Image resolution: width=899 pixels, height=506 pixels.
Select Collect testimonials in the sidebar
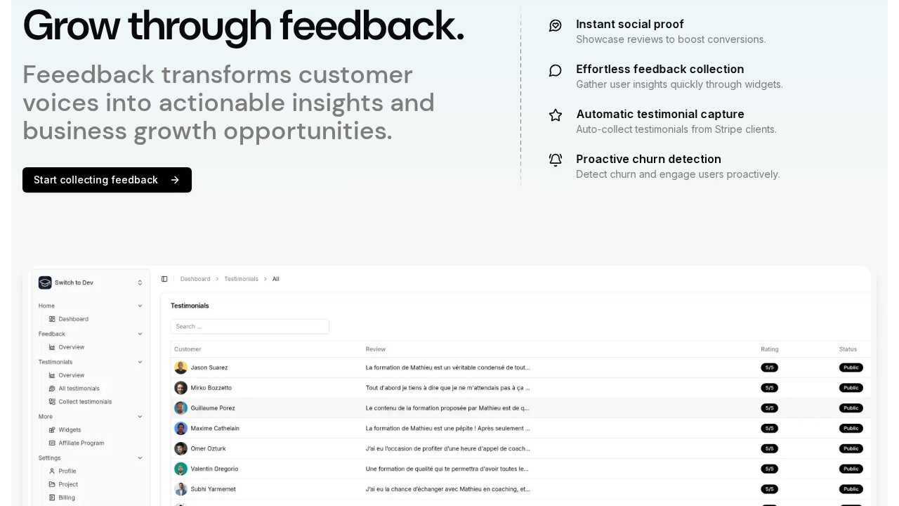85,402
